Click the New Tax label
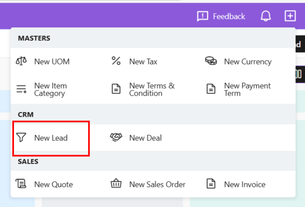This screenshot has width=305, height=207. pyautogui.click(x=143, y=61)
